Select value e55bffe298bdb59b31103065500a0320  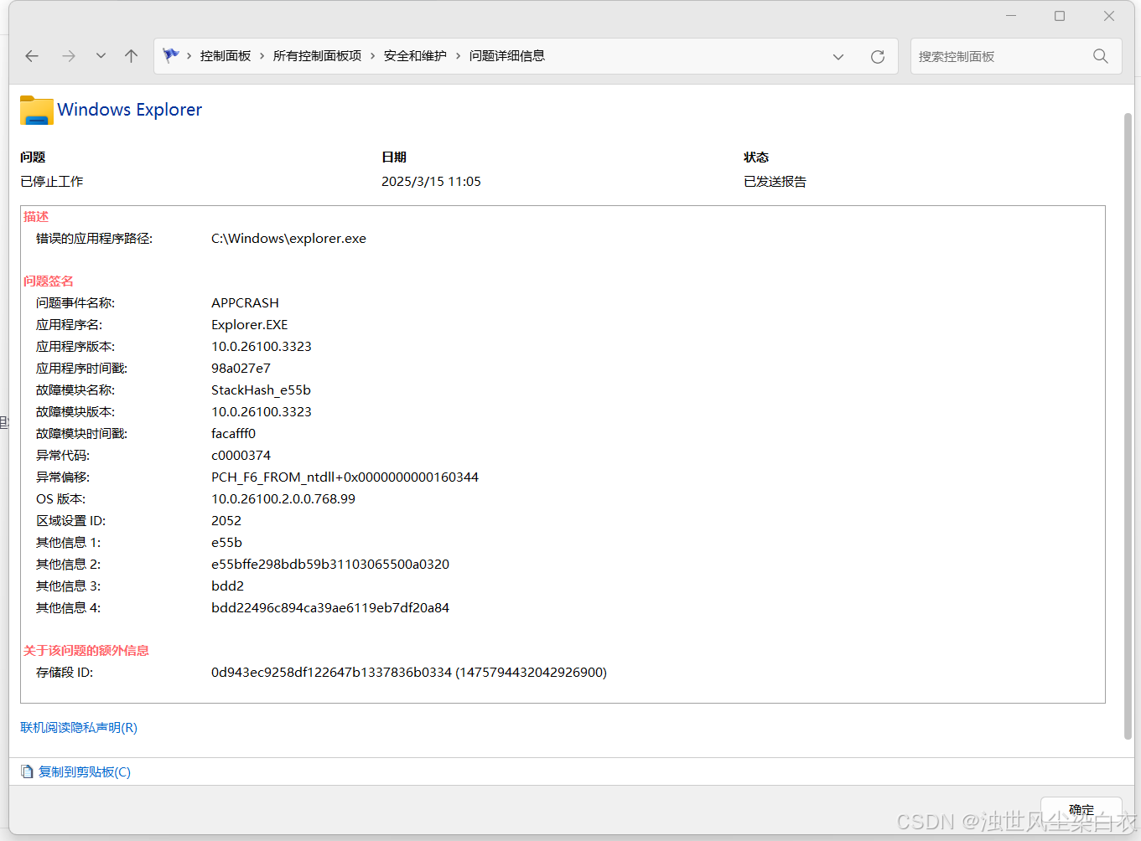pos(330,565)
